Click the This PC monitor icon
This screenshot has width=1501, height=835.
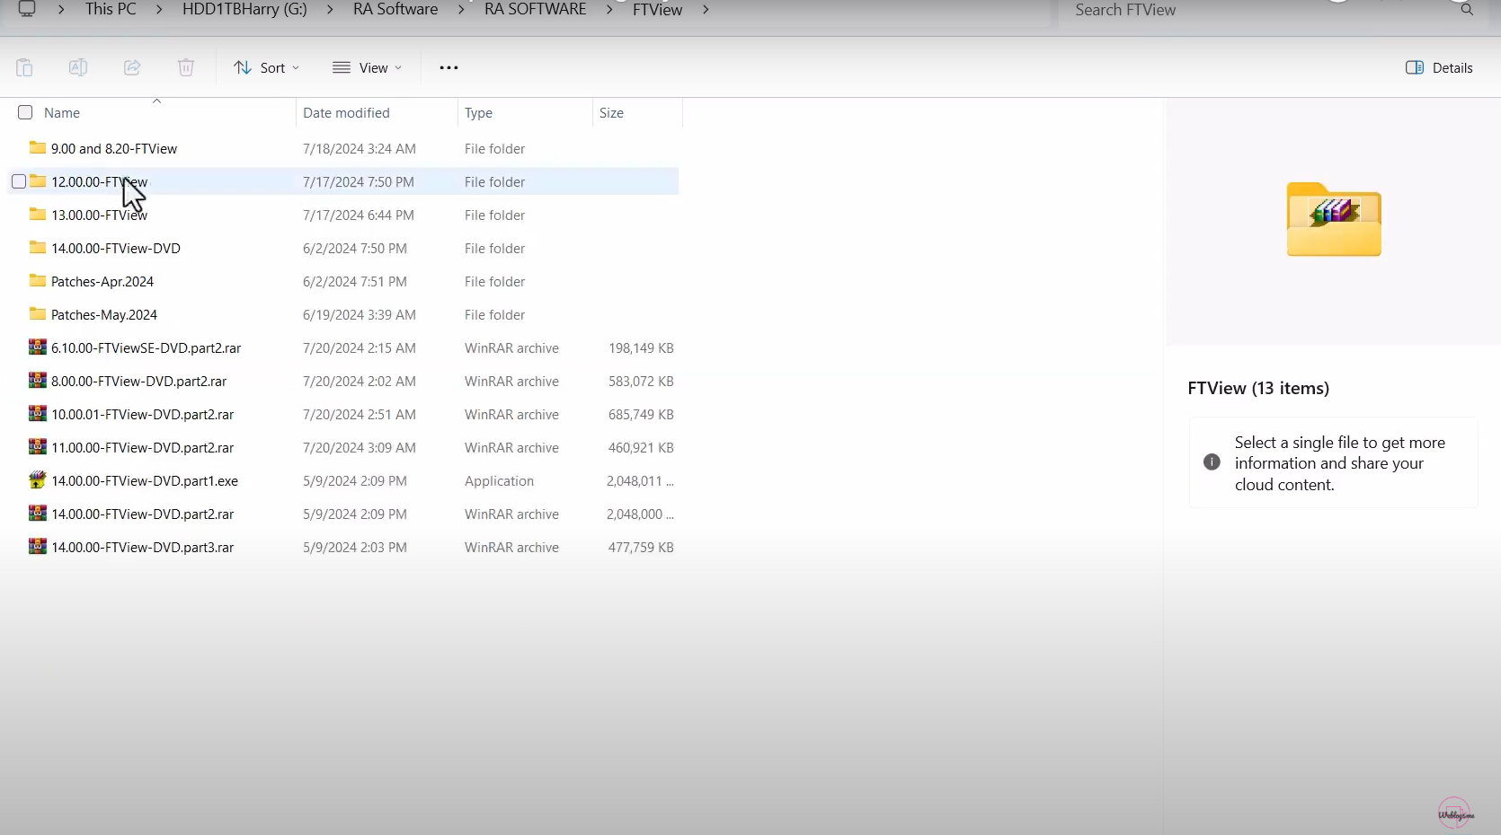27,9
